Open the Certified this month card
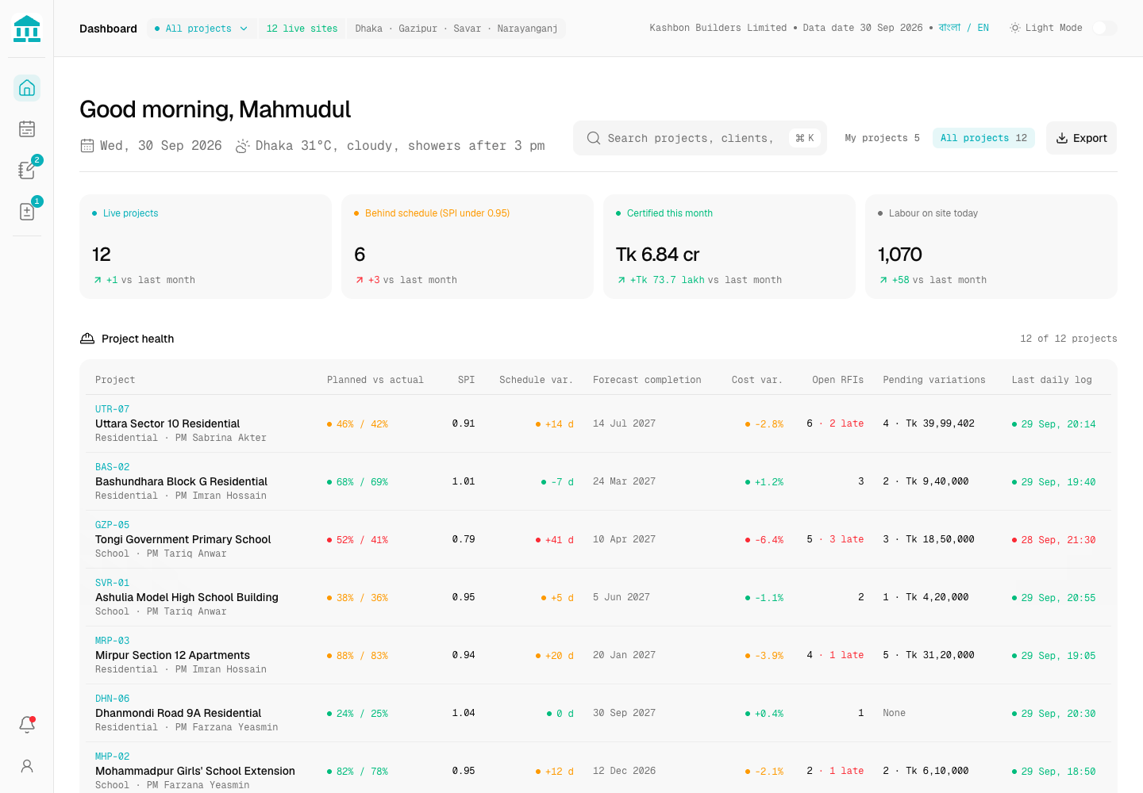 [729, 247]
